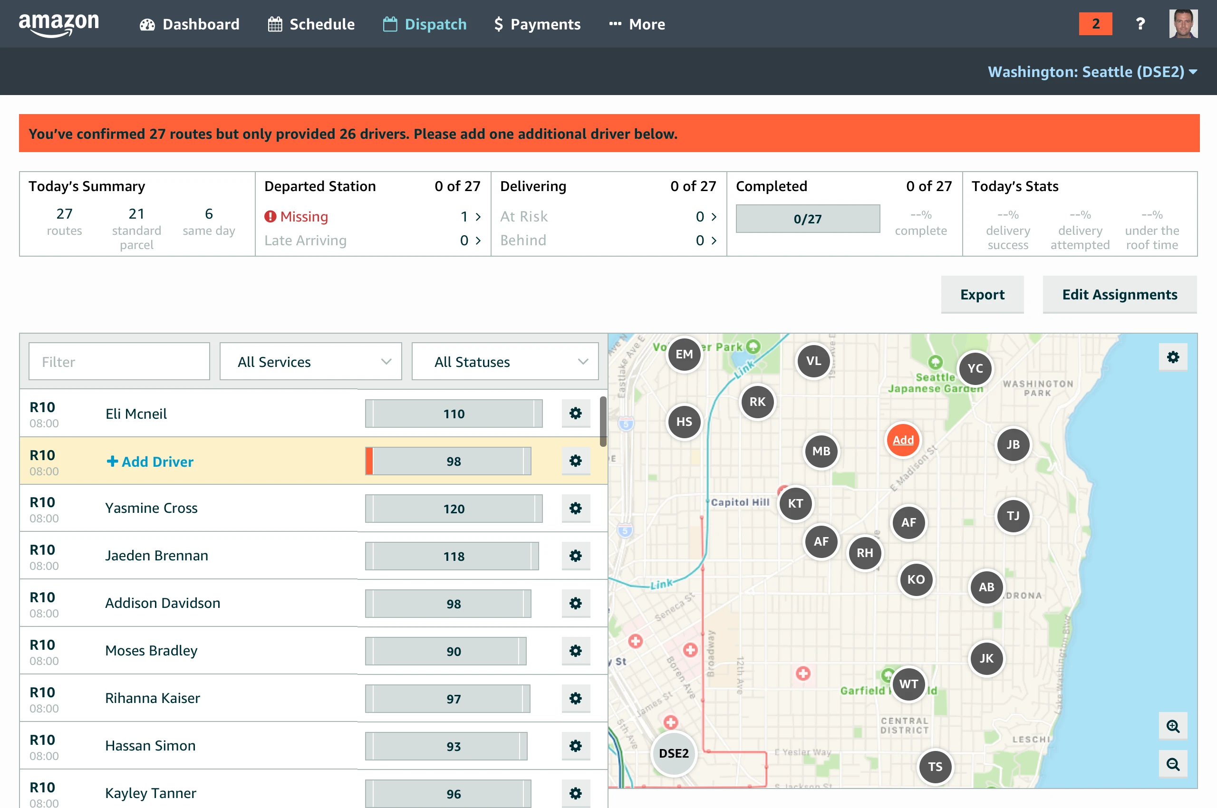Click the Add Driver link
The height and width of the screenshot is (808, 1217).
coord(150,461)
